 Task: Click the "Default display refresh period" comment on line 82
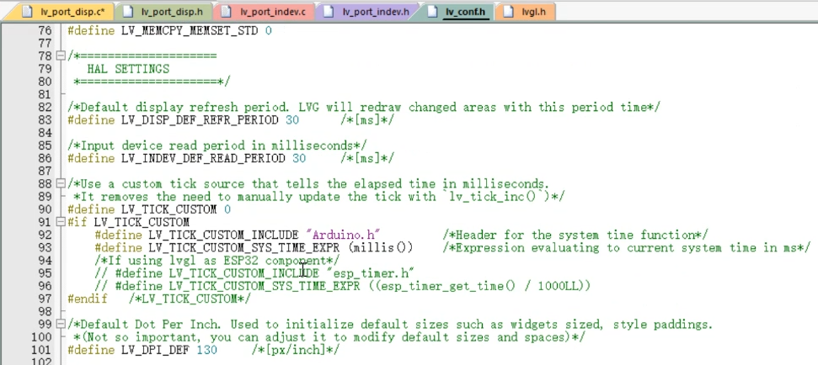pos(364,108)
